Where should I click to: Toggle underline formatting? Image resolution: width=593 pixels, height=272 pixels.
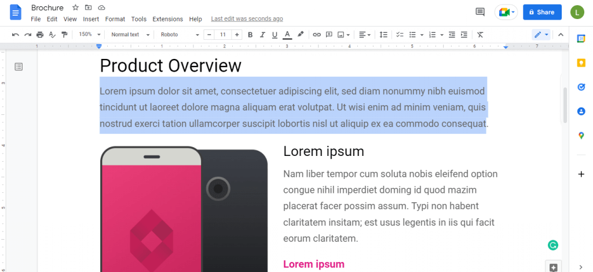(x=274, y=35)
